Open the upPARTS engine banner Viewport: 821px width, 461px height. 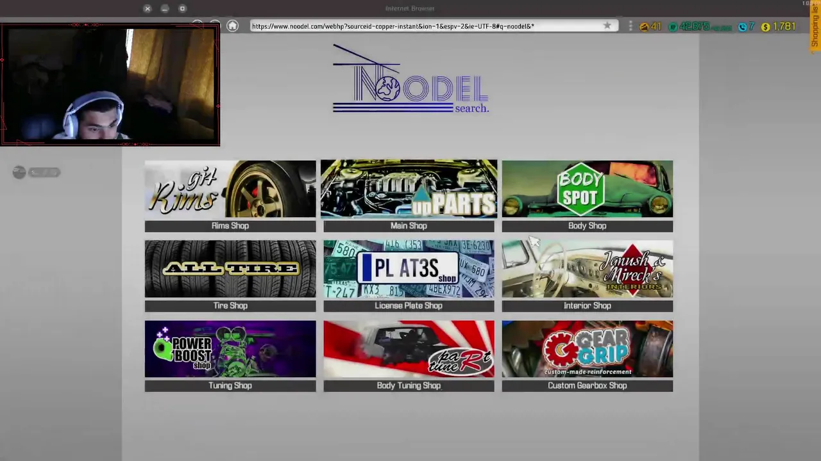409,189
